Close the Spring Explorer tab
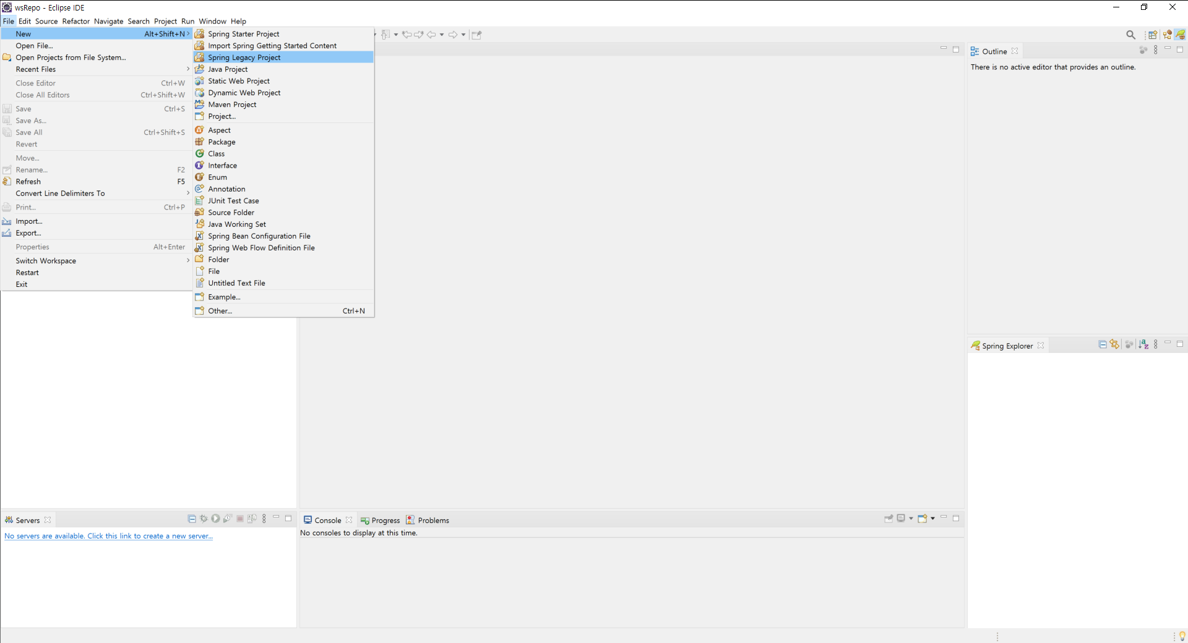 coord(1041,346)
